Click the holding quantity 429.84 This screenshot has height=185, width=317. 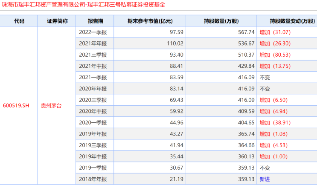[246, 66]
